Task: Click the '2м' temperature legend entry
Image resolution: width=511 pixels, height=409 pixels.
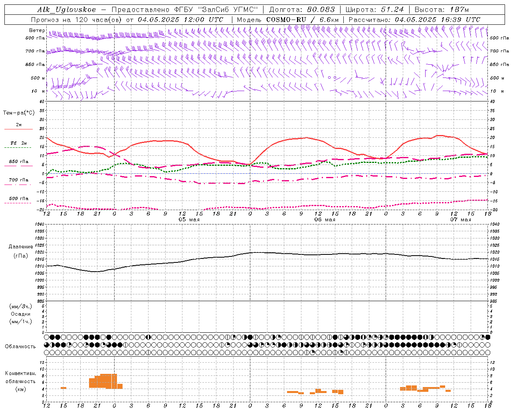Action: [x=19, y=125]
